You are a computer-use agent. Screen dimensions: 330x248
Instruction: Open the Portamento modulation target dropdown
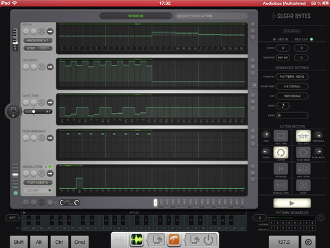pyautogui.click(x=38, y=183)
